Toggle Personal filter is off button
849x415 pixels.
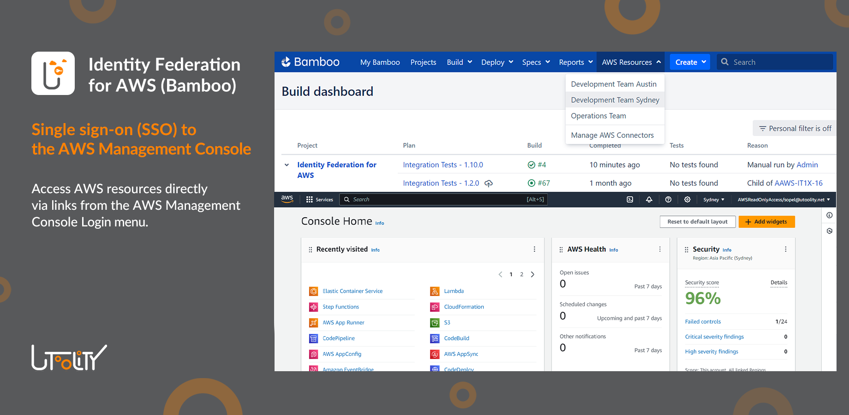[795, 129]
